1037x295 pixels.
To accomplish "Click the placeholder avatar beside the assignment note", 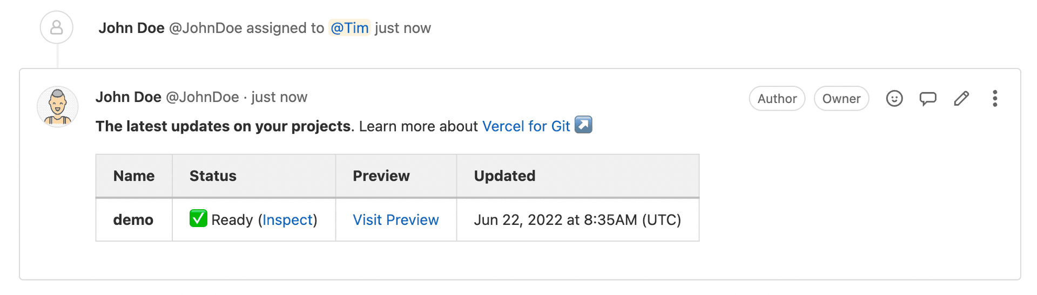I will tap(57, 28).
